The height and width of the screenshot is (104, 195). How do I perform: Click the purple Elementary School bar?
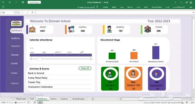[156, 53]
